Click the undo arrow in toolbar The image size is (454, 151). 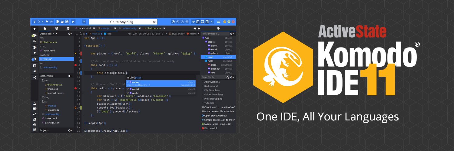47,22
